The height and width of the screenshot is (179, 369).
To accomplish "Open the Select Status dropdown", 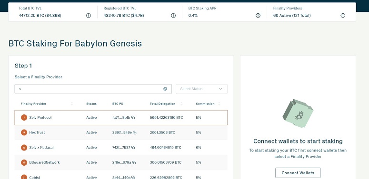I will (202, 89).
